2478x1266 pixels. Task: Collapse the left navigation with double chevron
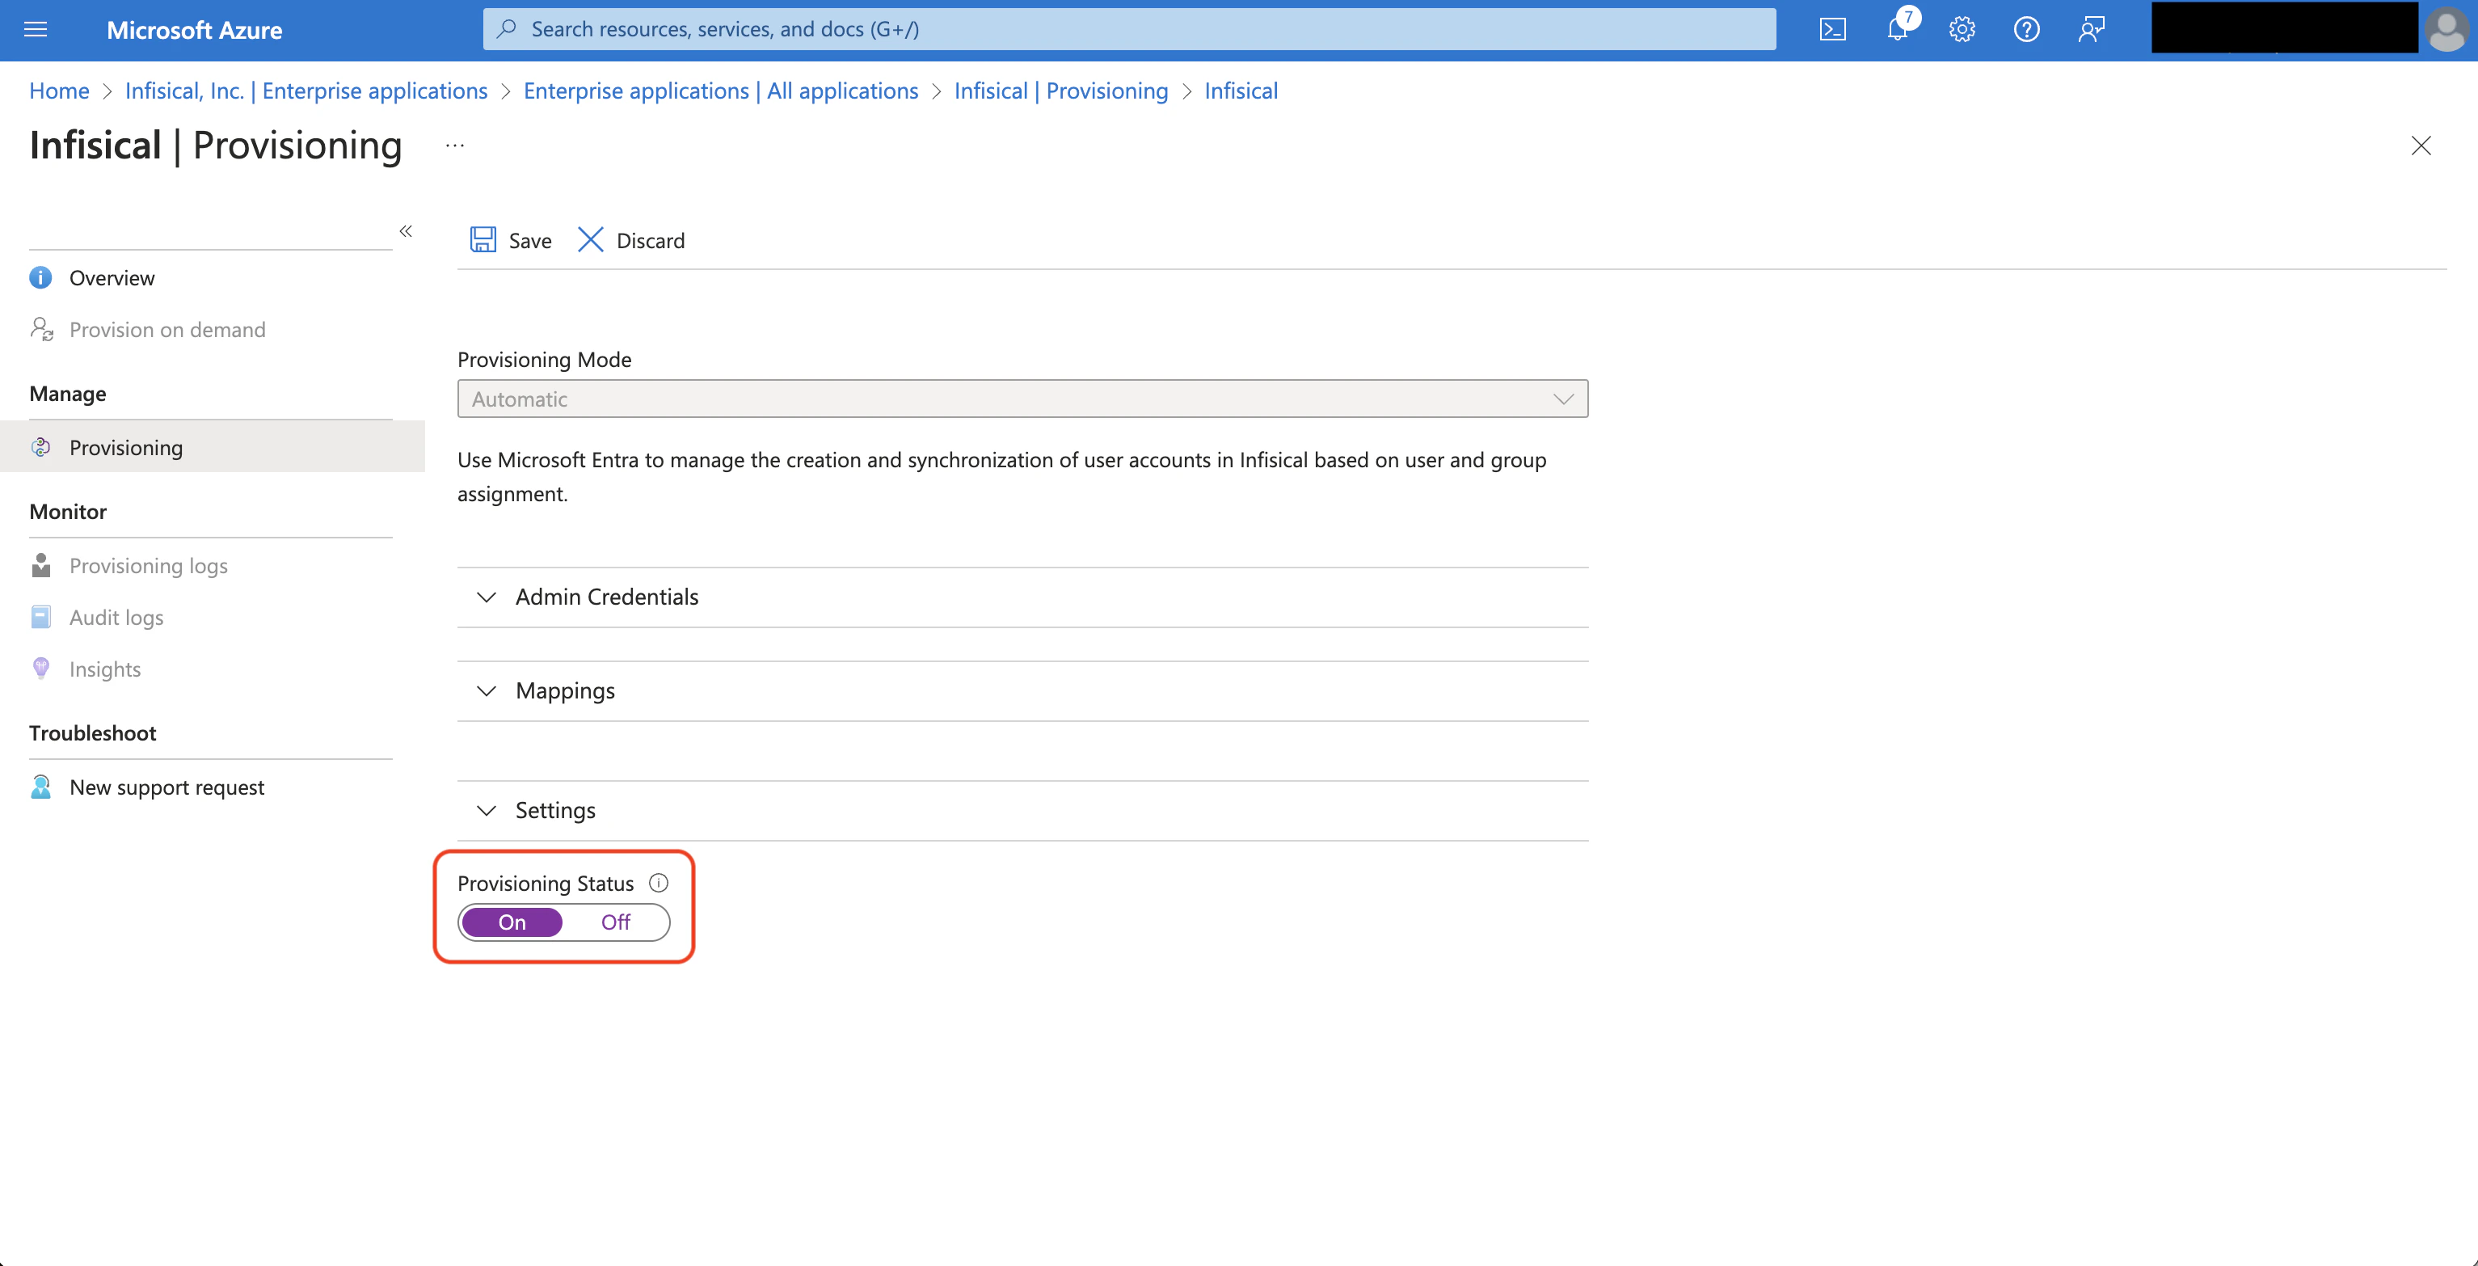tap(406, 231)
